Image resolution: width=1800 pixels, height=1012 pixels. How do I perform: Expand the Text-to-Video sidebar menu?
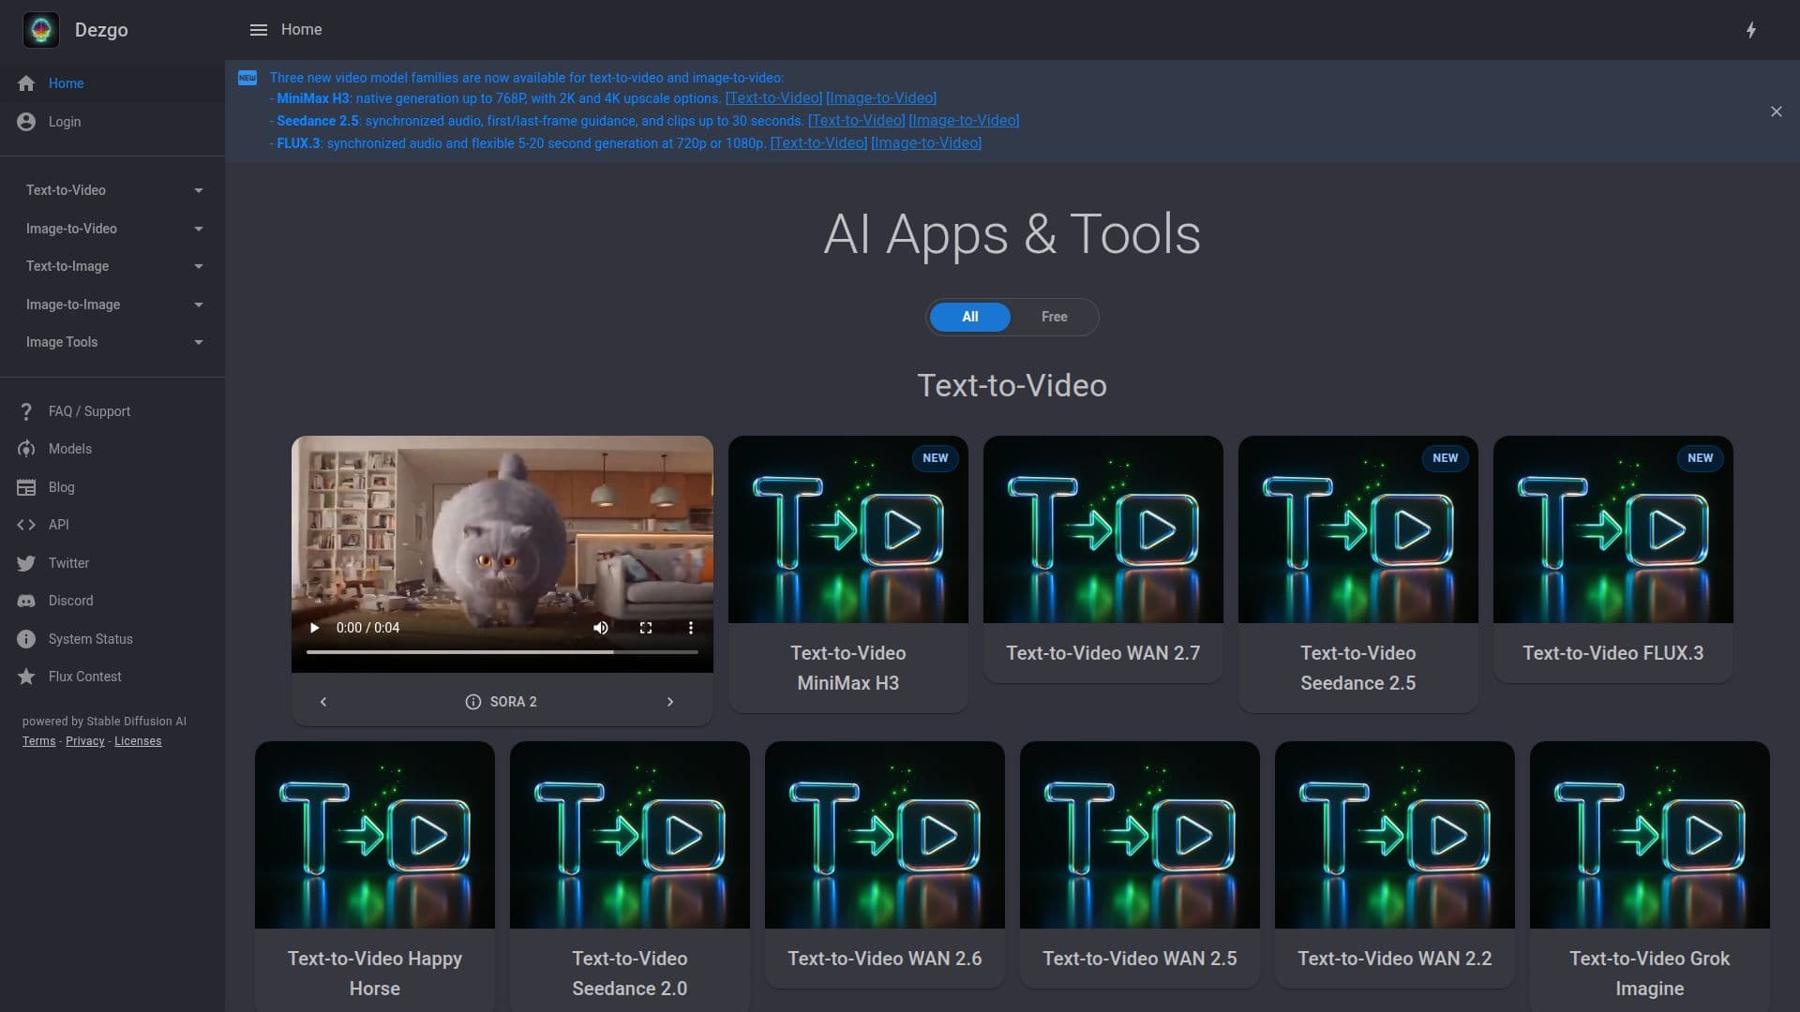tap(112, 190)
